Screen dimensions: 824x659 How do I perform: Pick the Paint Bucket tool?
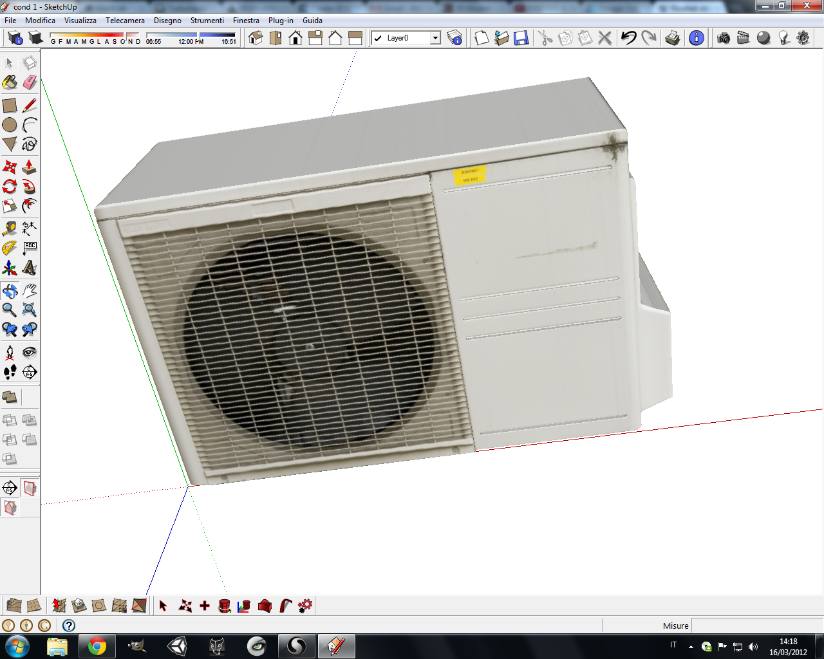click(10, 82)
